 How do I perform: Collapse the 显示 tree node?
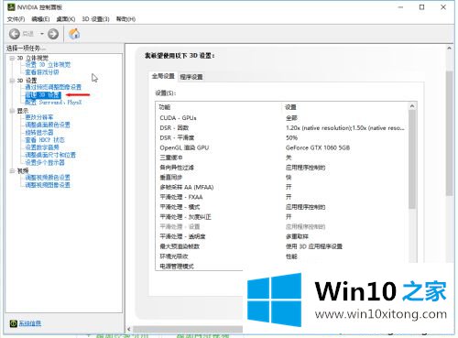pos(12,111)
